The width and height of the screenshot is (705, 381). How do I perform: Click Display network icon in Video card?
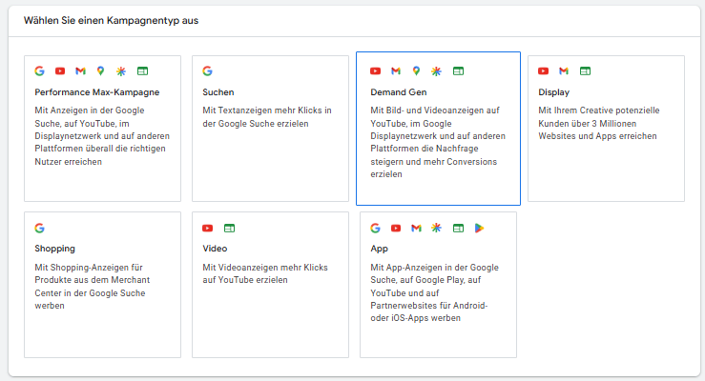point(229,228)
